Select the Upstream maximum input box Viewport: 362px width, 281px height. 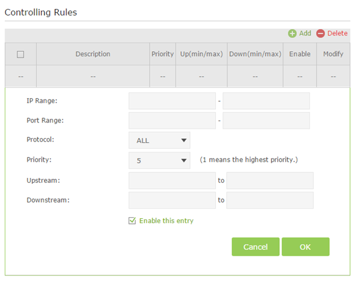coord(270,180)
